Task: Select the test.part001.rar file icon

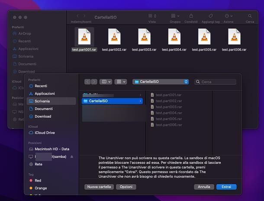Action: 84,37
